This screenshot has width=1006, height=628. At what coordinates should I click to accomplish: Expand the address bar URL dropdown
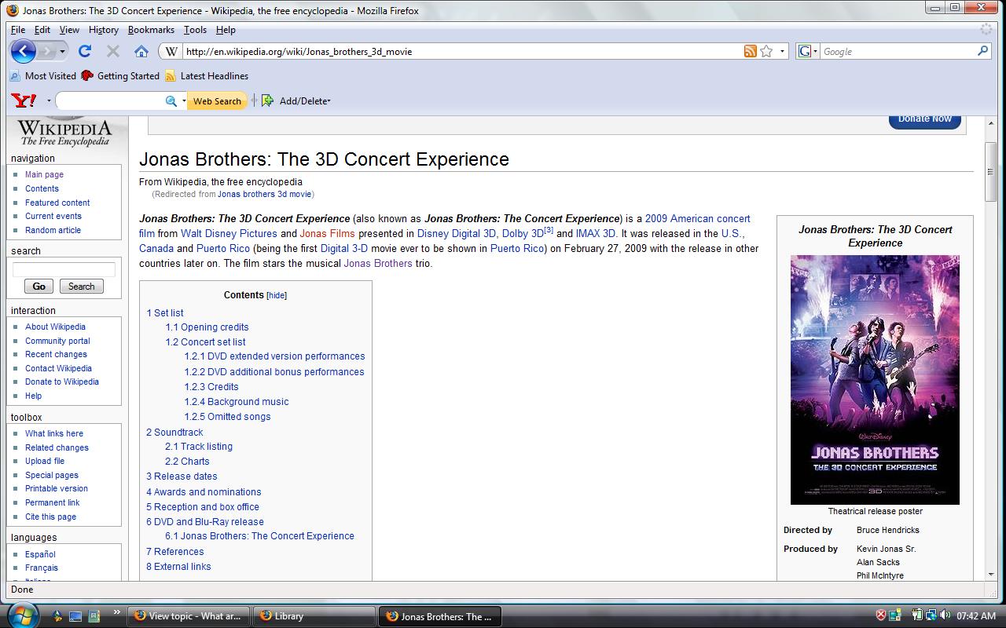(782, 52)
